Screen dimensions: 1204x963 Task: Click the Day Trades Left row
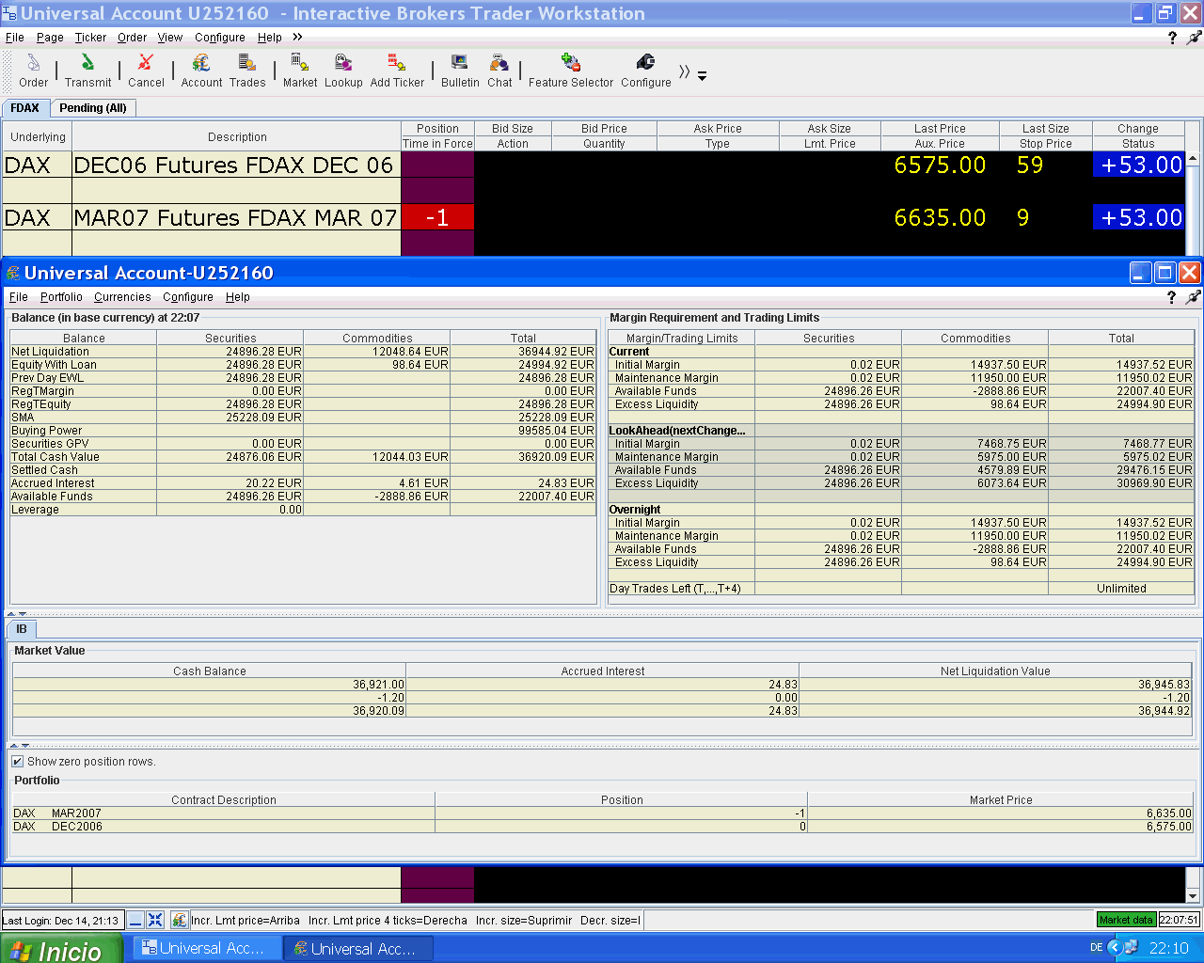pos(901,589)
